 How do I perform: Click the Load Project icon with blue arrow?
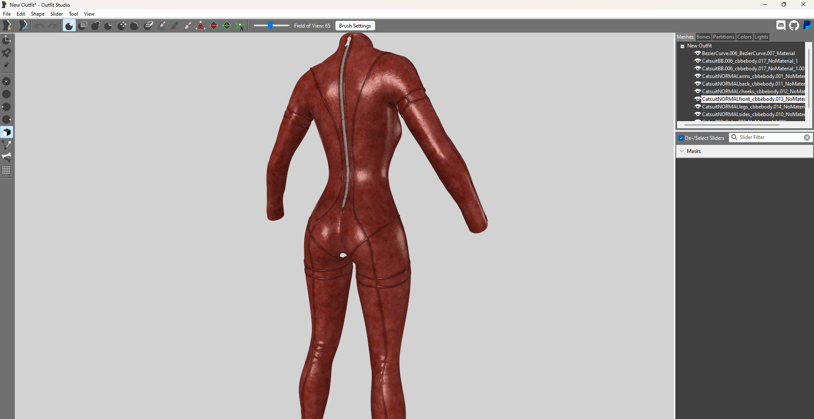click(23, 26)
